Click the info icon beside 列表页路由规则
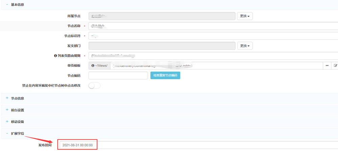Viewport: 338px width, 154px height. (x=55, y=55)
